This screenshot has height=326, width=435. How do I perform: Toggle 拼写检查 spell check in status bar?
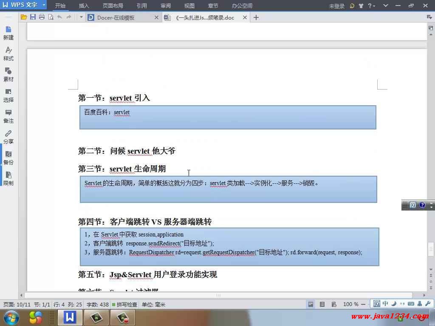click(x=124, y=304)
